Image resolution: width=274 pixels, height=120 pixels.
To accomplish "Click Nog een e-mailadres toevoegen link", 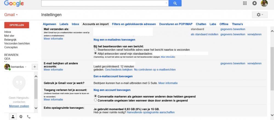I will coord(114,40).
